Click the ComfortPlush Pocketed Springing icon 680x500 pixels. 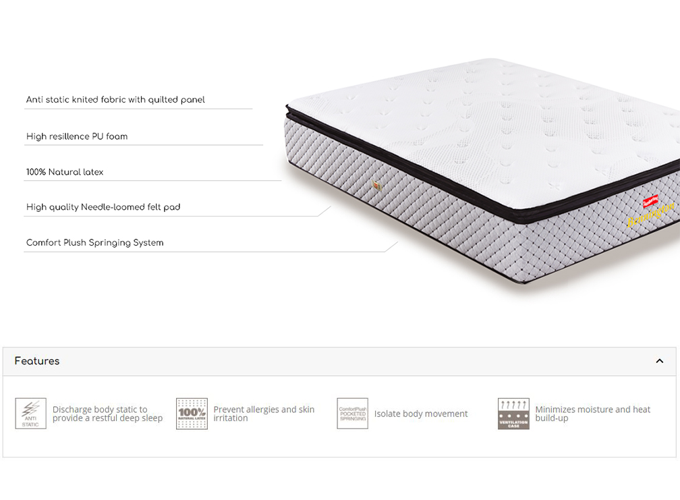[353, 413]
